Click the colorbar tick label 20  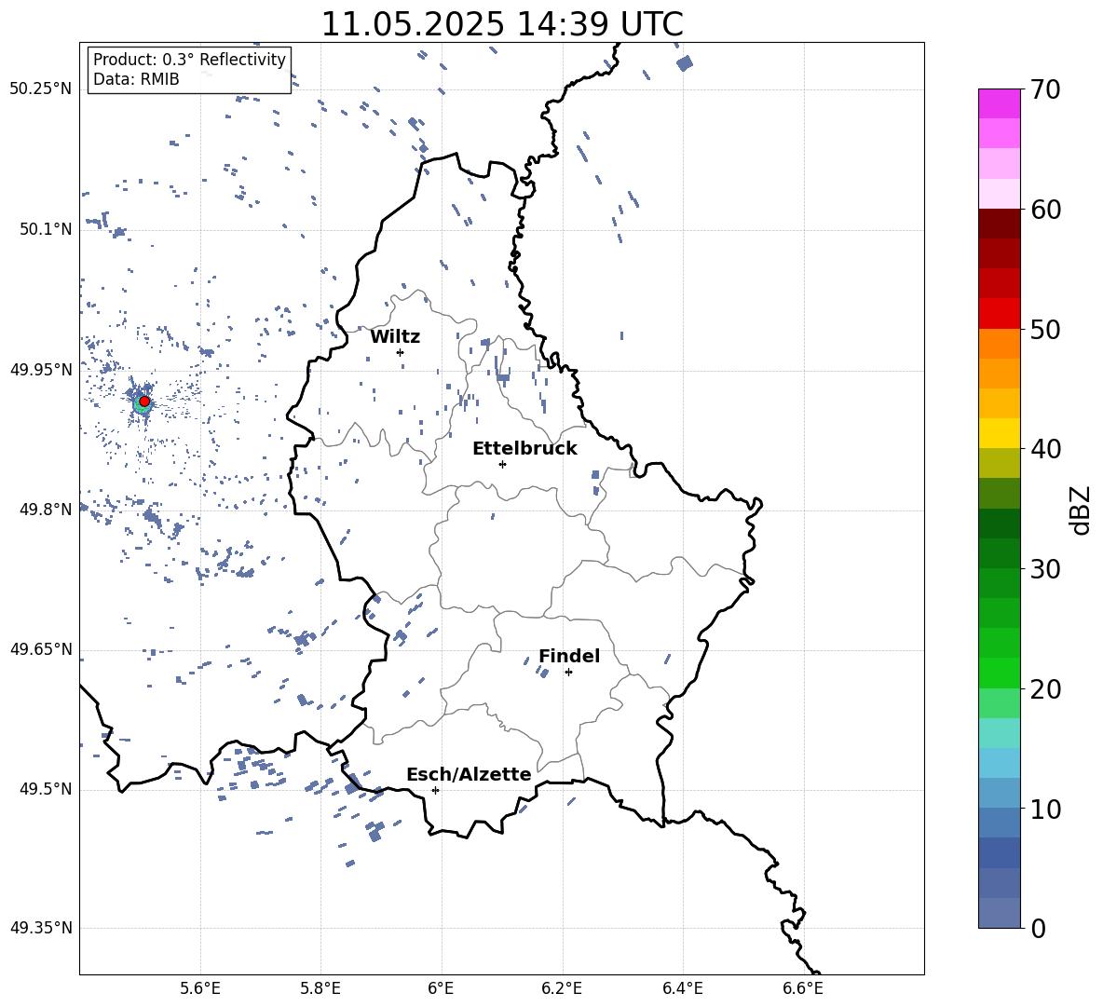click(x=1046, y=689)
